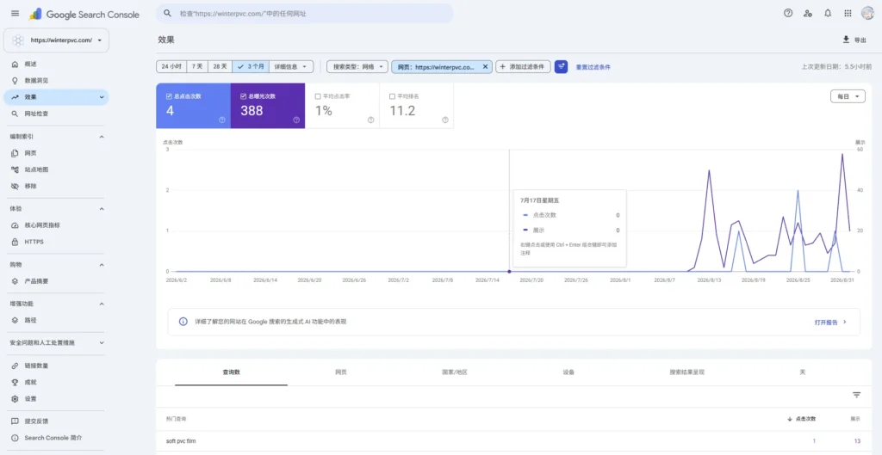This screenshot has width=882, height=455.
Task: Expand 效果 sidebar section chevron
Action: [102, 97]
